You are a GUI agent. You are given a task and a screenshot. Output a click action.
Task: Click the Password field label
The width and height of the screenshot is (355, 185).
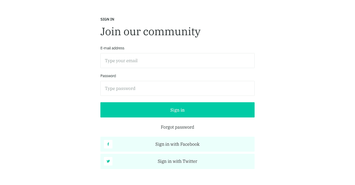[x=108, y=76]
